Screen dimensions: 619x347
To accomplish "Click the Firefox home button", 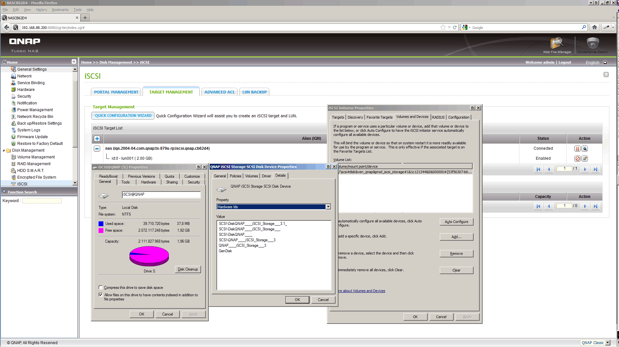I will pos(595,27).
